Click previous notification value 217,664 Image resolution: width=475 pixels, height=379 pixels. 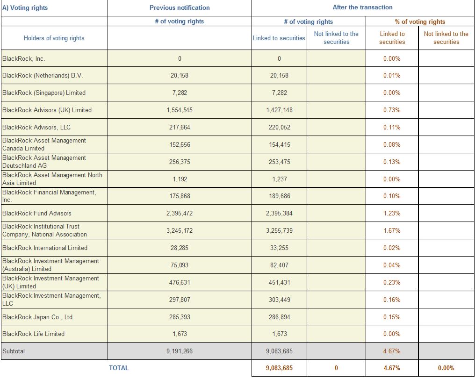(x=180, y=128)
